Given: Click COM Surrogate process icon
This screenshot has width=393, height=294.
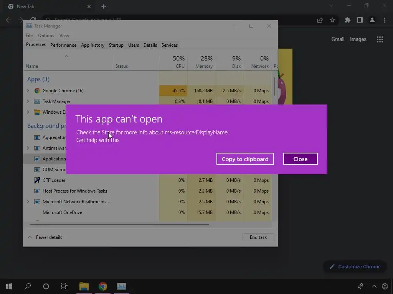Looking at the screenshot, I should (x=37, y=170).
